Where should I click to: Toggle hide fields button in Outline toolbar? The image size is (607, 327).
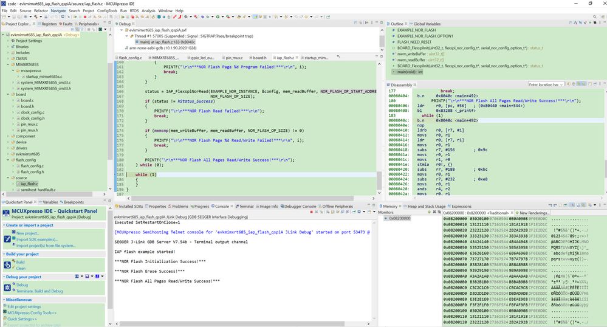coord(580,23)
